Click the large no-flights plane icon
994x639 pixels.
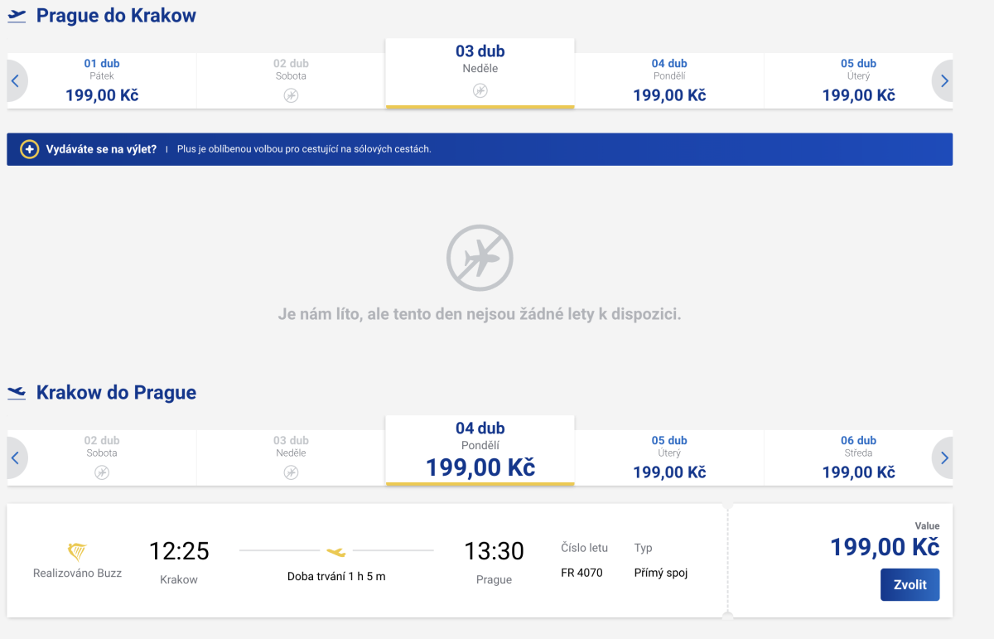(x=480, y=258)
